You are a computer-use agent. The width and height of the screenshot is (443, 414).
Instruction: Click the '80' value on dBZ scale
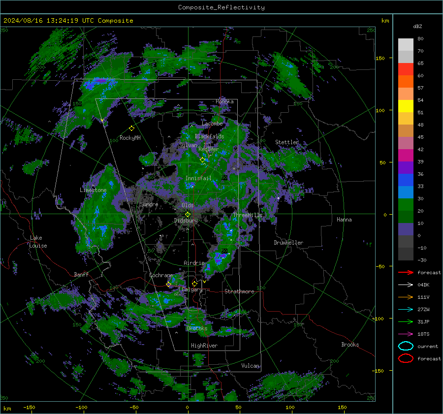(x=420, y=39)
